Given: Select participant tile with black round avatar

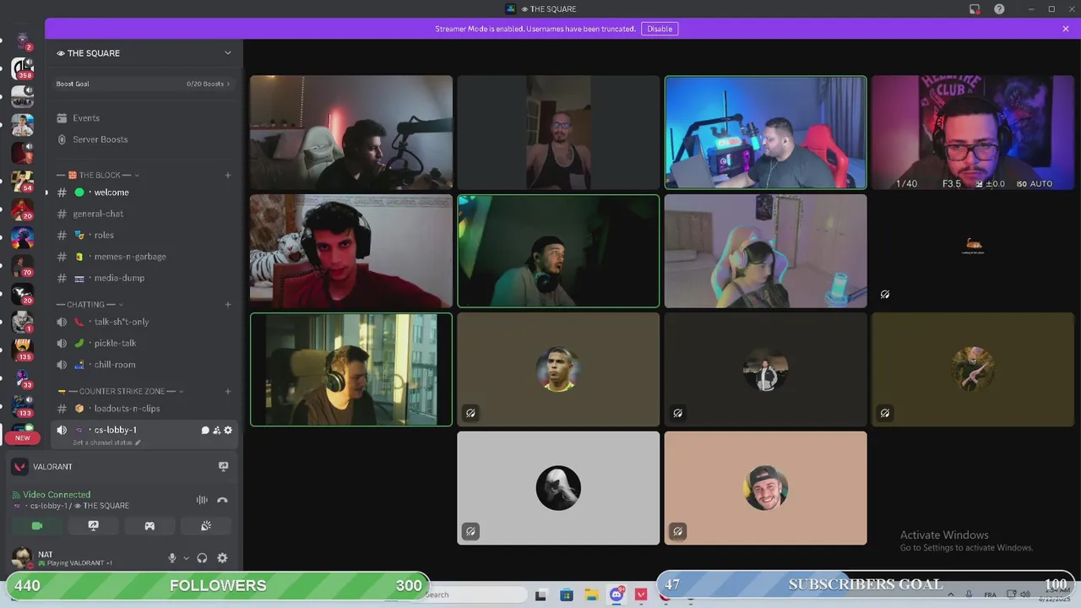Looking at the screenshot, I should tap(558, 488).
